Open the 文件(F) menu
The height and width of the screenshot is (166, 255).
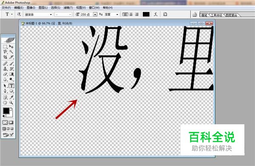[x=6, y=8]
